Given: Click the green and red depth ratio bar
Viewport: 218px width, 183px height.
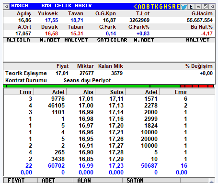Looking at the screenshot, I should point(109,86).
